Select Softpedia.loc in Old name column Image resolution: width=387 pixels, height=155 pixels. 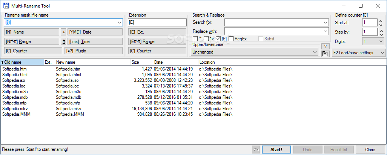[x=14, y=86]
